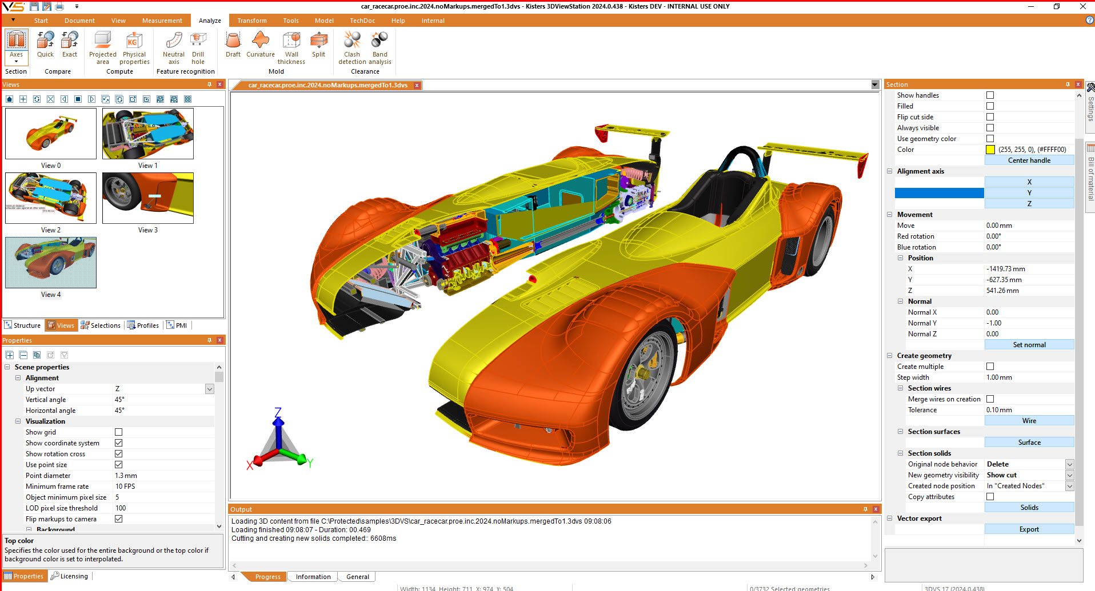Collapse the Movement group
Viewport: 1095px width, 591px height.
point(889,215)
